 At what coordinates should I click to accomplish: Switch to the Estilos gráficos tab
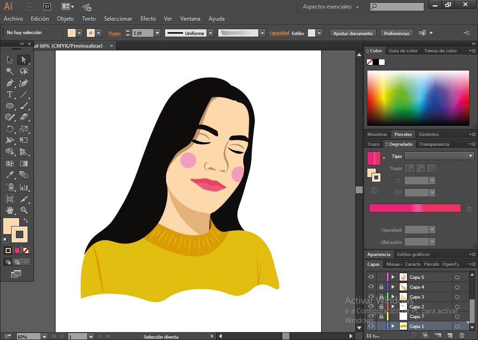point(414,255)
